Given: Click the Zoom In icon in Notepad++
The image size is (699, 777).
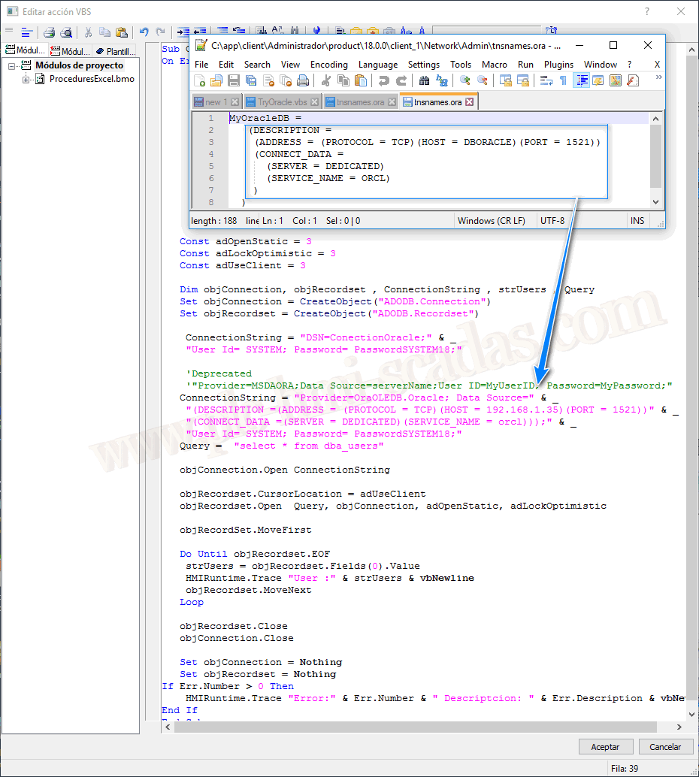Looking at the screenshot, I should coord(465,81).
